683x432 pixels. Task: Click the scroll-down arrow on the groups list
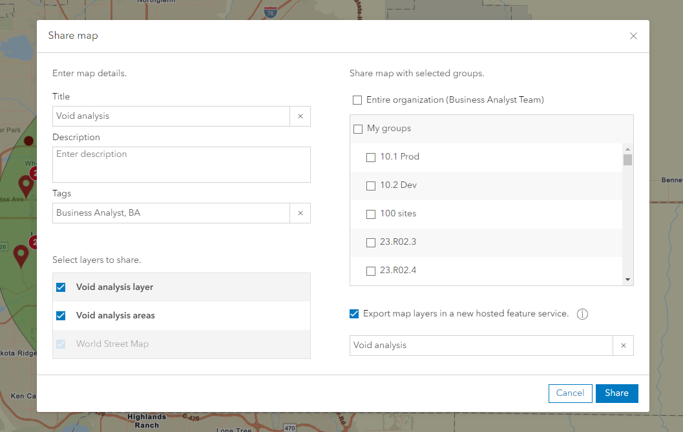pos(627,280)
